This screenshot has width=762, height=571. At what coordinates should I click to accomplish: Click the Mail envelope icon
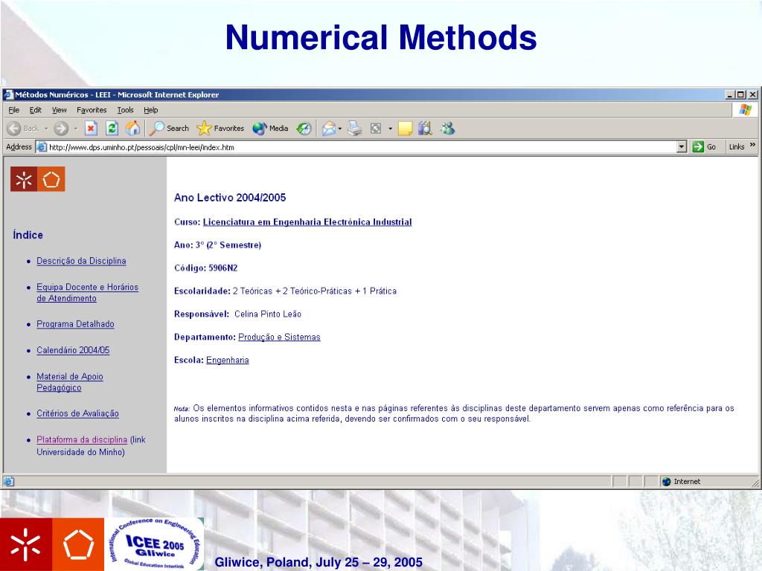[x=329, y=129]
